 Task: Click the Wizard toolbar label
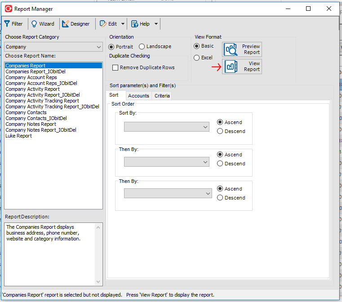47,24
